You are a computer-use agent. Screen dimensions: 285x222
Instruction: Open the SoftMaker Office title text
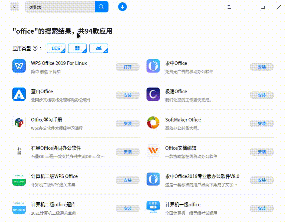pos(183,120)
